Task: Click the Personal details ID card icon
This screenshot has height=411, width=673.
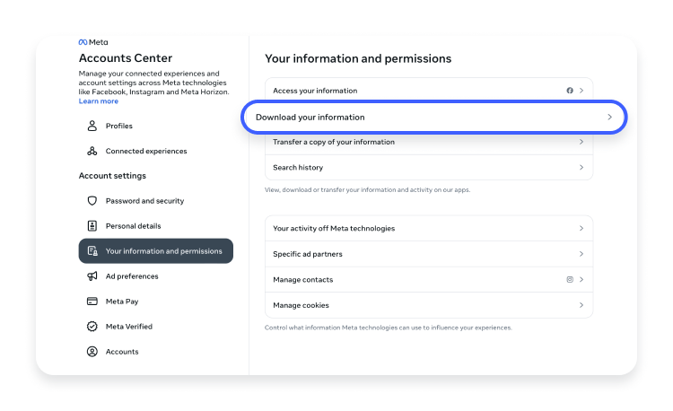Action: click(x=92, y=225)
